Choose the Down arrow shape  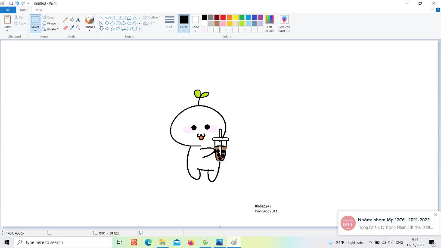(x=101, y=28)
